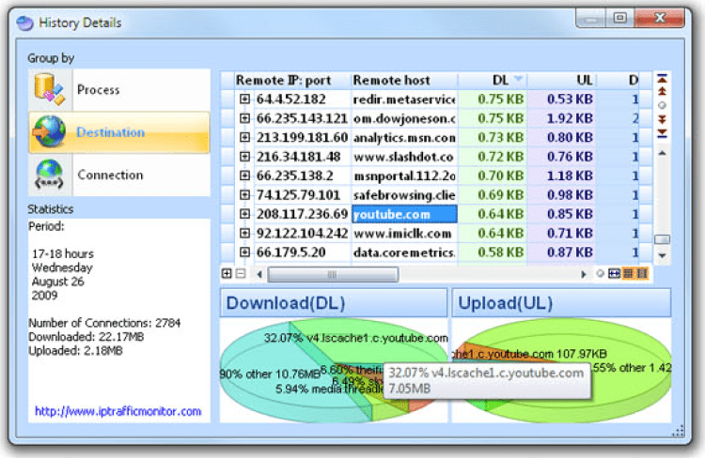Jump to last record arrow icon
705x458 pixels.
coord(662,133)
